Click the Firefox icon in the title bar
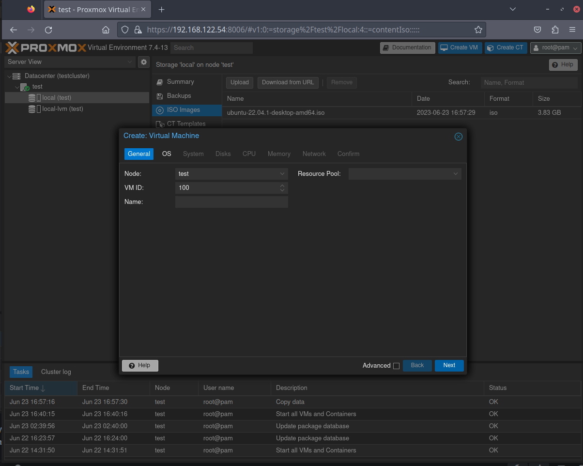This screenshot has height=466, width=583. (31, 9)
